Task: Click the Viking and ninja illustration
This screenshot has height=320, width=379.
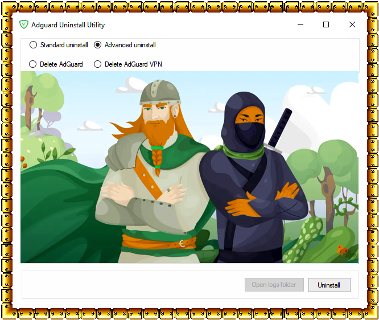Action: [189, 167]
